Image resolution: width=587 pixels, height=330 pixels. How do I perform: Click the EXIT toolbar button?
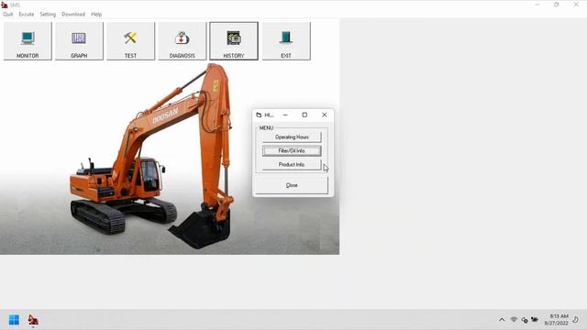tap(286, 41)
